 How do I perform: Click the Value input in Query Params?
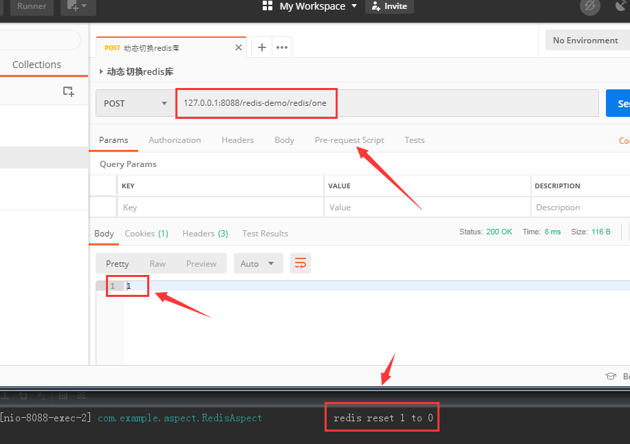[x=427, y=208]
